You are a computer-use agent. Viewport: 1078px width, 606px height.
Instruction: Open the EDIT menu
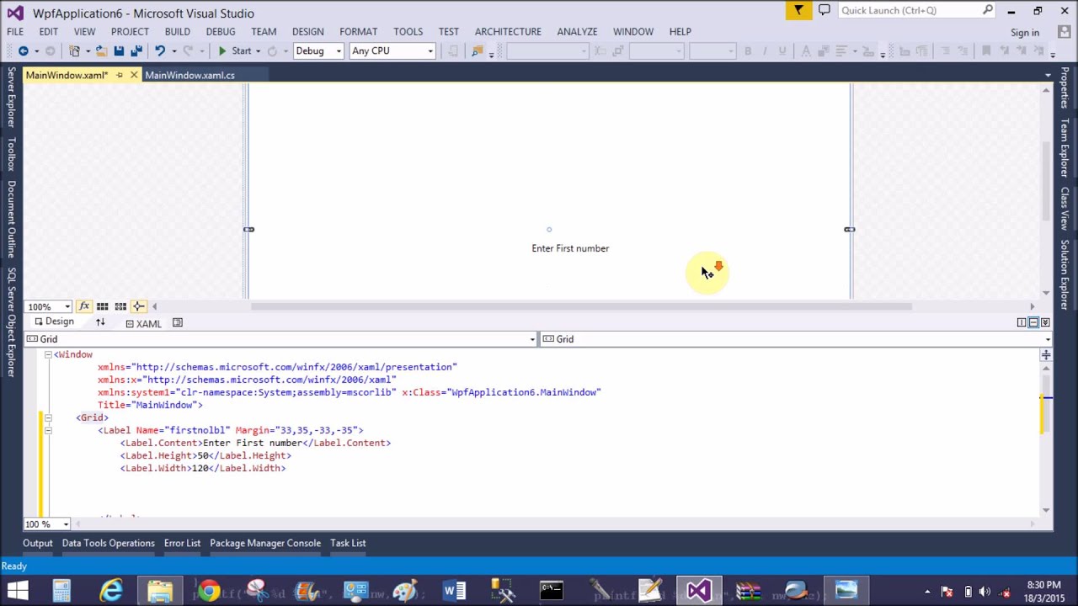[x=48, y=31]
